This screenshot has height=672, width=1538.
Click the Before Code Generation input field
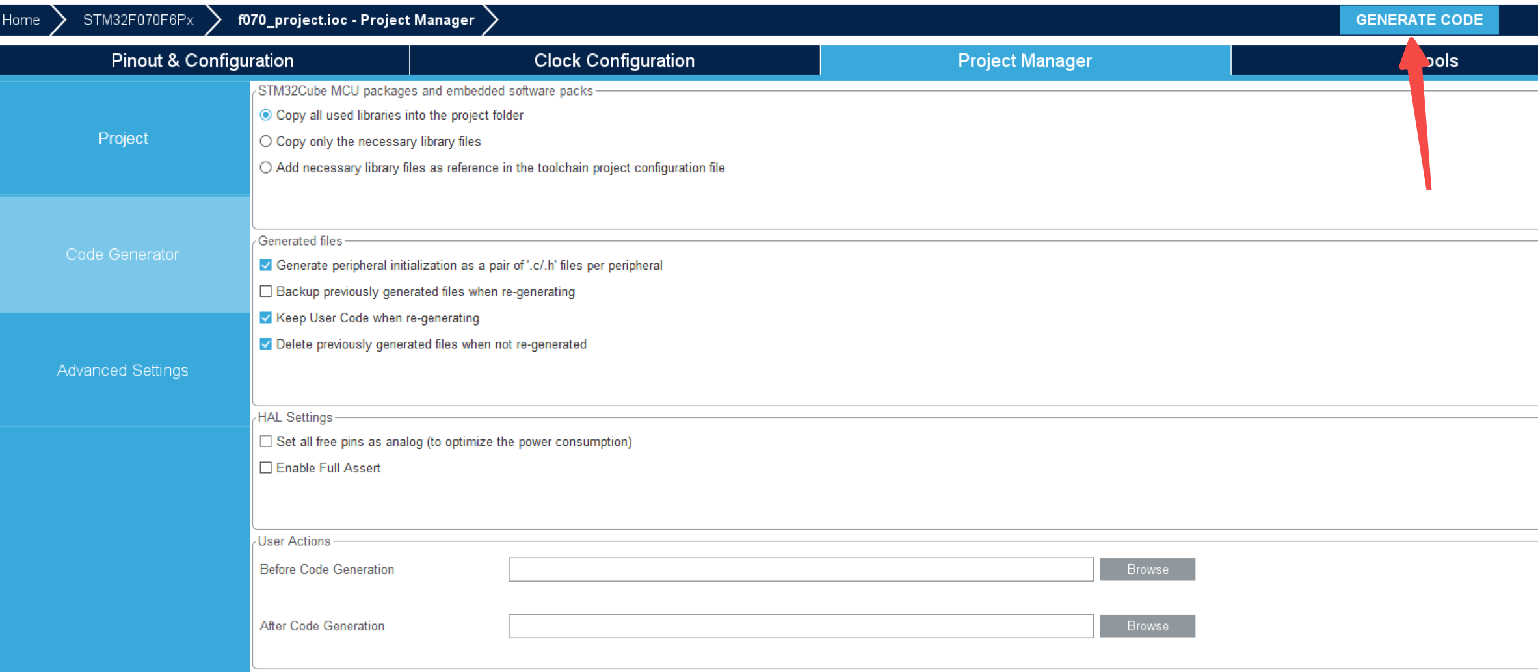[x=801, y=569]
